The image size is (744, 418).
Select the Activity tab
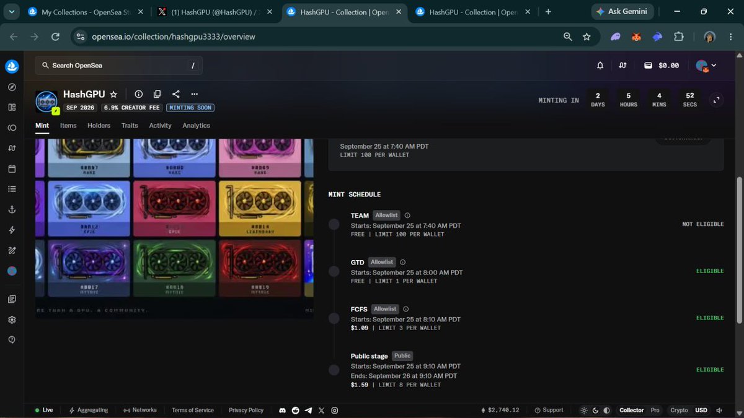coord(160,126)
